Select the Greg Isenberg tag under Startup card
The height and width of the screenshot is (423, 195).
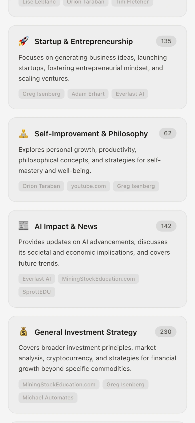coord(41,94)
